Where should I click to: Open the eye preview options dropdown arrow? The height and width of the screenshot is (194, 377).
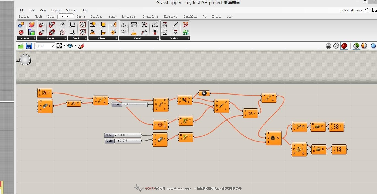(x=76, y=46)
